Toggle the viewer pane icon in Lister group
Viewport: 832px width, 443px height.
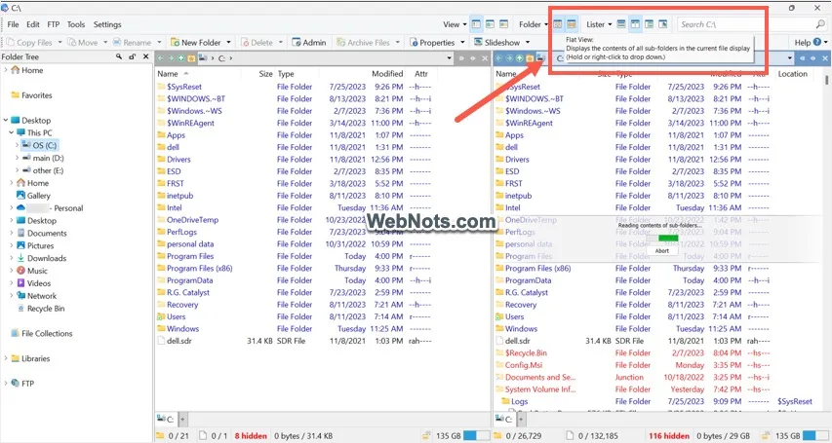662,24
